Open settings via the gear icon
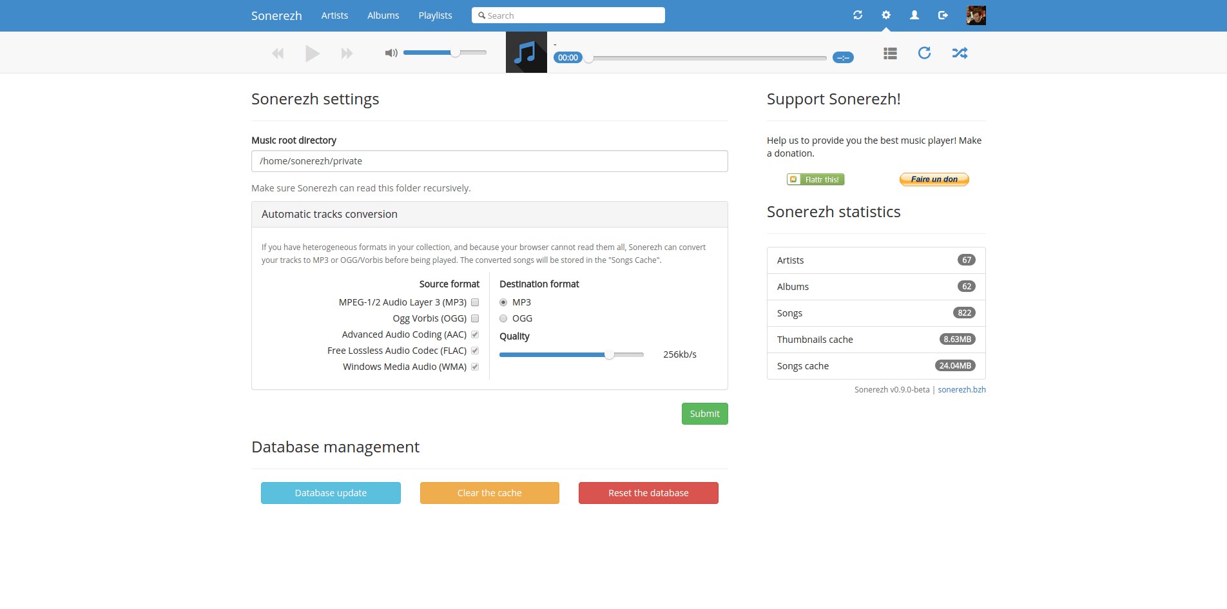The image size is (1227, 609). pyautogui.click(x=886, y=15)
